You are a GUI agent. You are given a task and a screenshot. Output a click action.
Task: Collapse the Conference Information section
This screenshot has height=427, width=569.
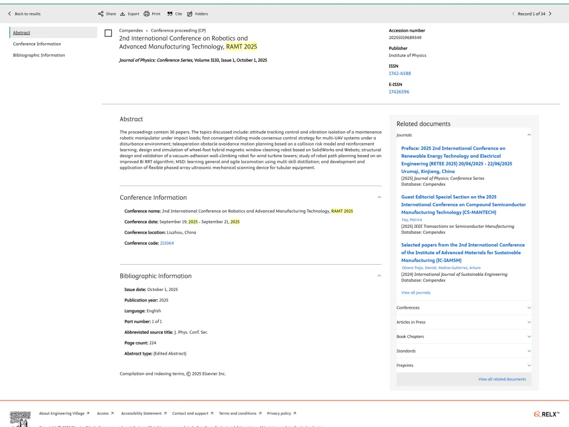click(x=379, y=197)
